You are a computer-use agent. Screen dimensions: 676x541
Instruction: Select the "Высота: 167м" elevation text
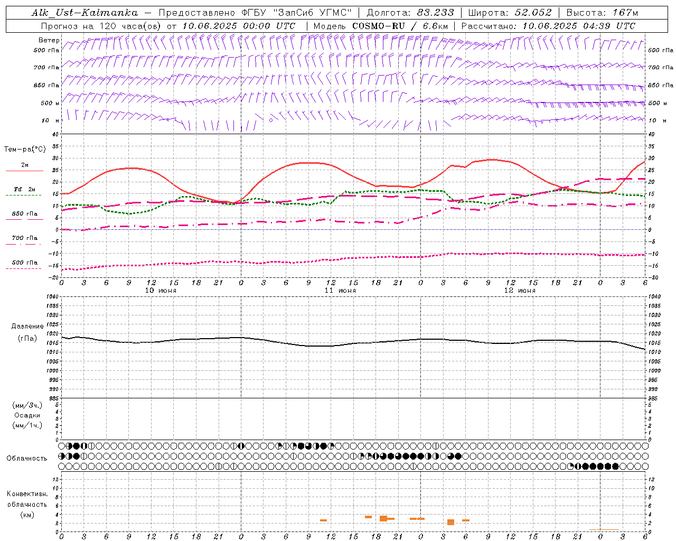602,13
